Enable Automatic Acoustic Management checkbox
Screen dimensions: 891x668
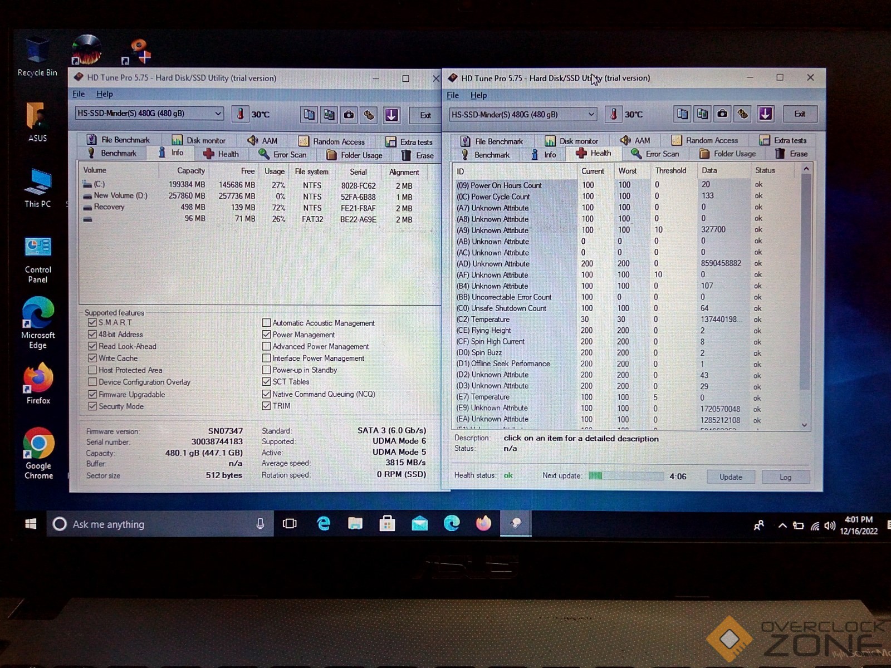(x=266, y=323)
